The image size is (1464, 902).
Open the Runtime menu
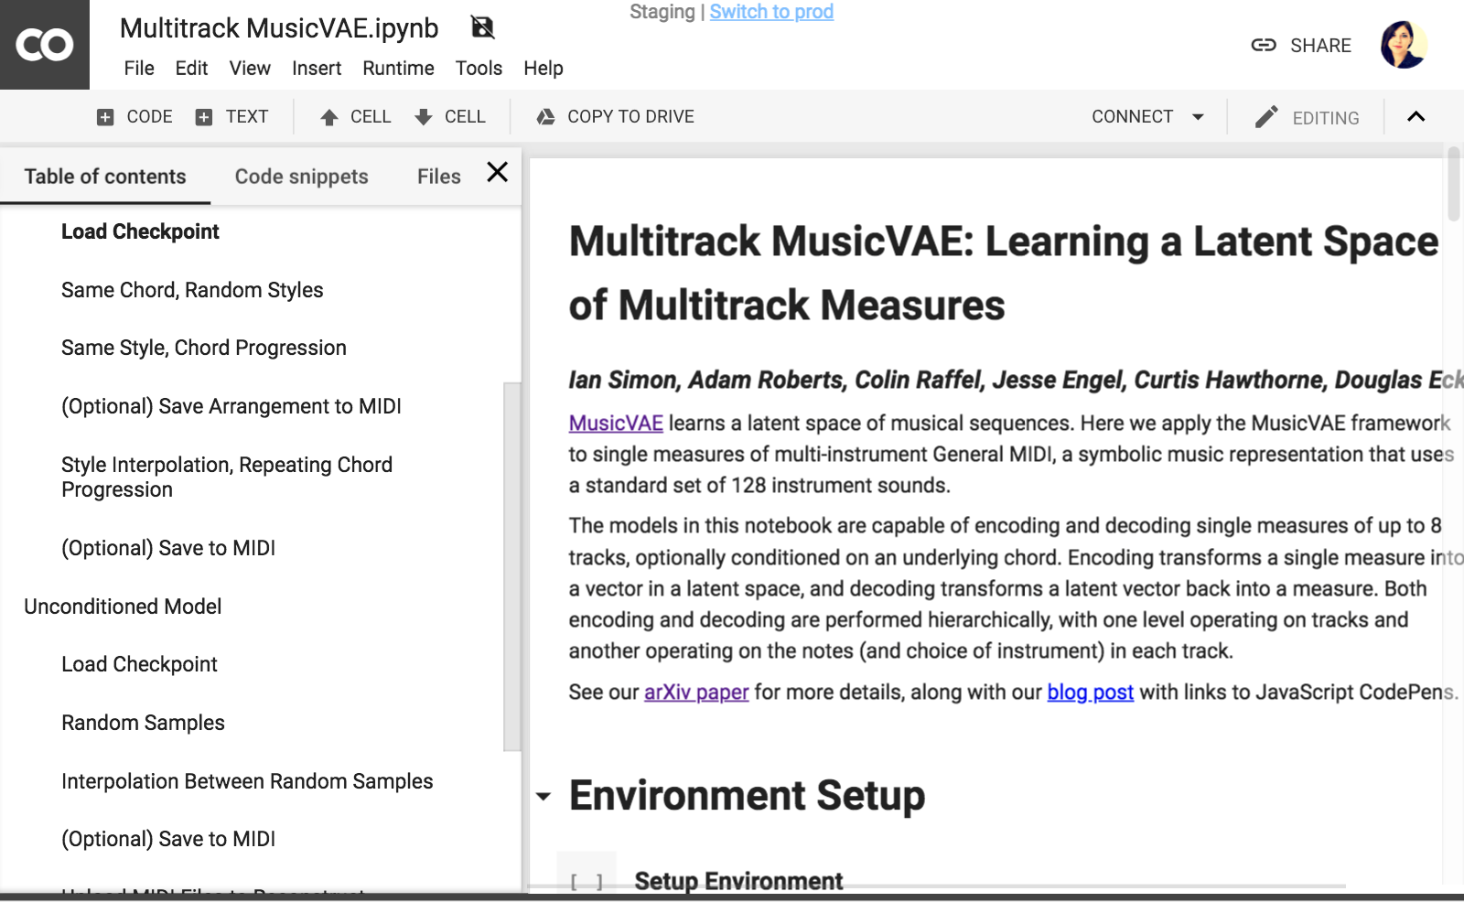[398, 69]
